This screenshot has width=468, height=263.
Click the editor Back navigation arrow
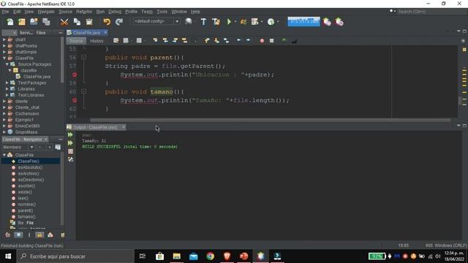point(238,40)
